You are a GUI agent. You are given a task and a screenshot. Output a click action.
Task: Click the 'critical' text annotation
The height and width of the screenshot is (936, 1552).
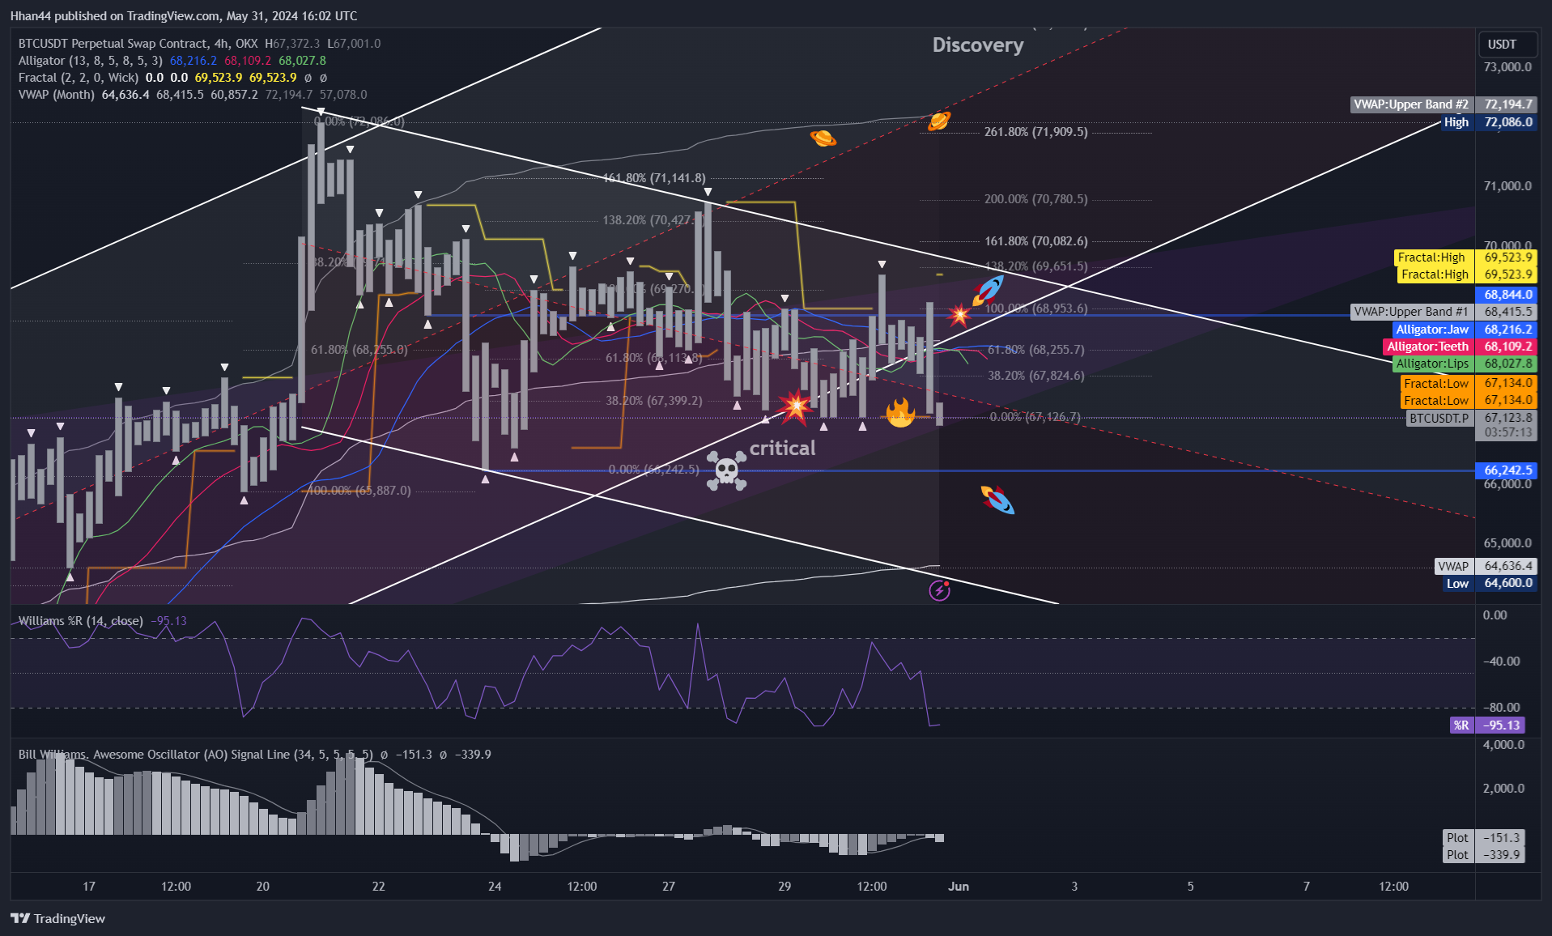(x=782, y=448)
